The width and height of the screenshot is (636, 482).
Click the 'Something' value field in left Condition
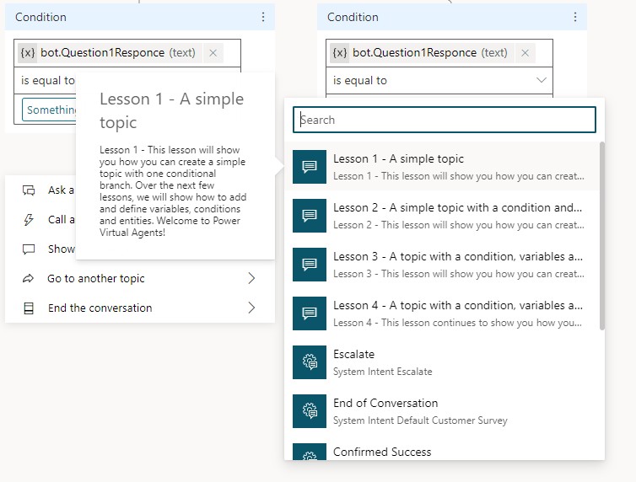tap(49, 110)
